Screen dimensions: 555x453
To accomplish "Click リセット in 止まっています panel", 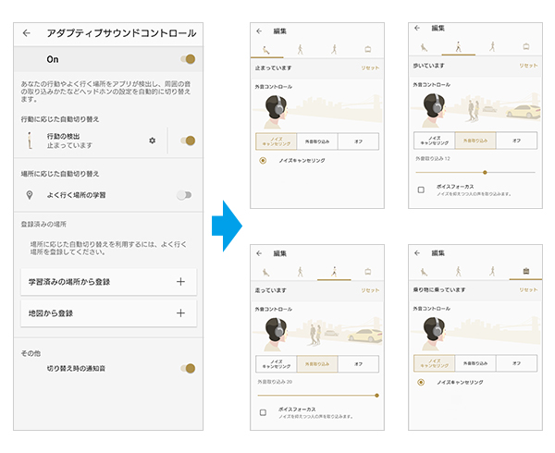I will 370,67.
